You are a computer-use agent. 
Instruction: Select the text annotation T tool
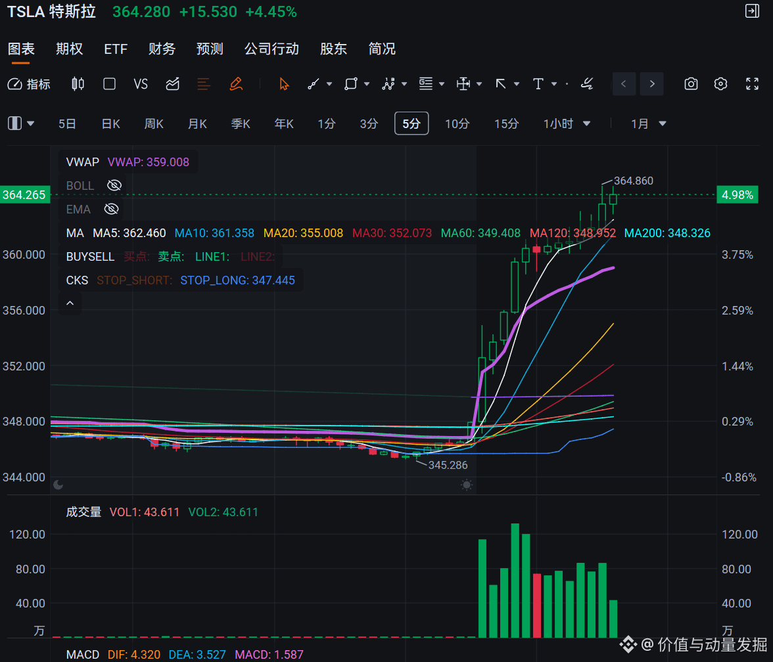[538, 84]
